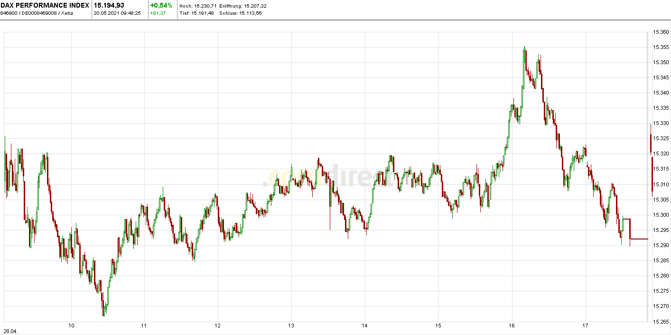Click the 10 date label on time axis

[x=71, y=326]
